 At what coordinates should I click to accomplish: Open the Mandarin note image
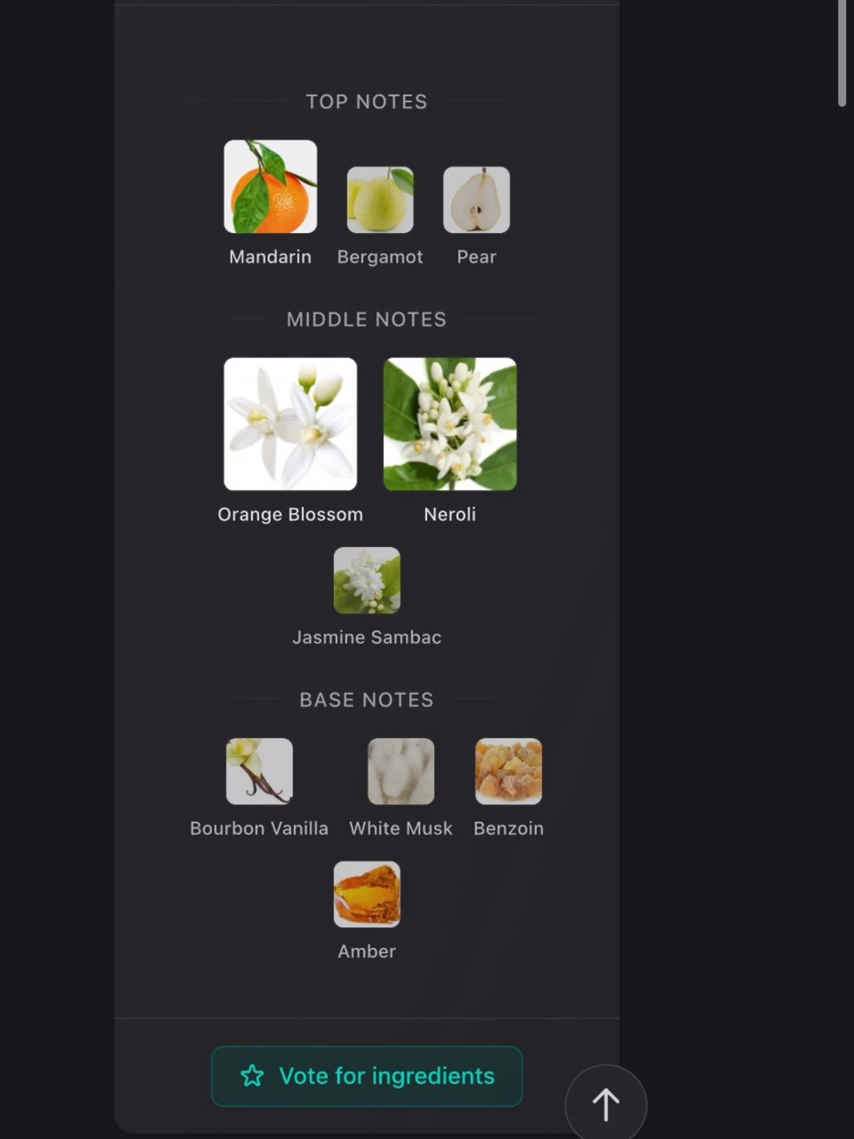pyautogui.click(x=270, y=187)
